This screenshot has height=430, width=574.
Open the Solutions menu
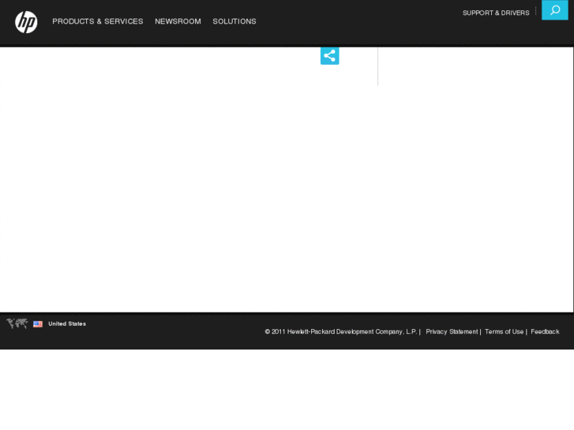pos(234,21)
